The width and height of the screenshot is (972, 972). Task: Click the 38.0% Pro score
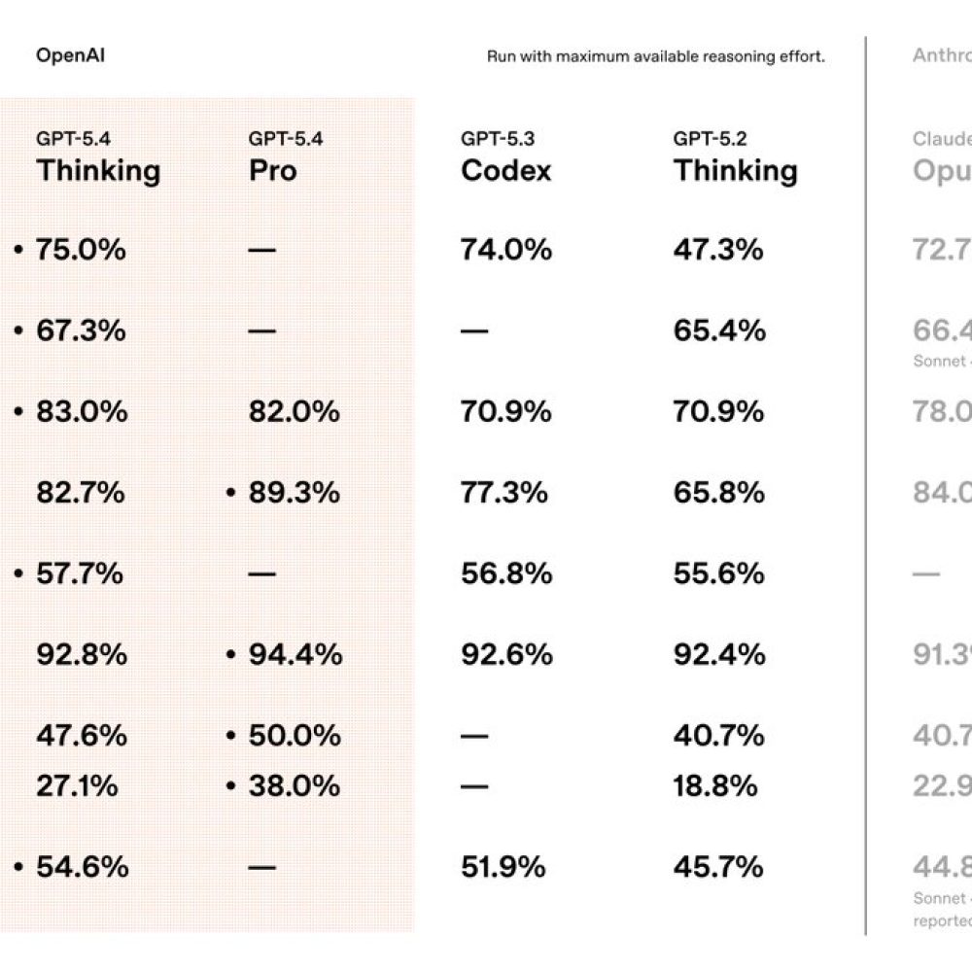[295, 785]
